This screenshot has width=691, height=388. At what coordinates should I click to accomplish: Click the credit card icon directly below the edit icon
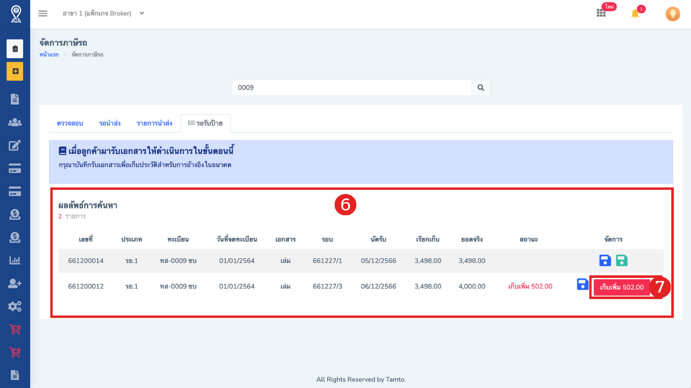click(15, 169)
